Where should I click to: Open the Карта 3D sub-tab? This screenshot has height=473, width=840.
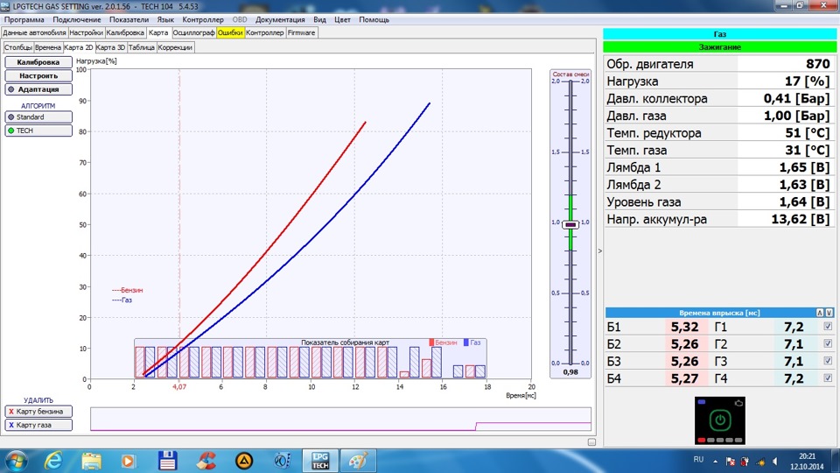(110, 47)
